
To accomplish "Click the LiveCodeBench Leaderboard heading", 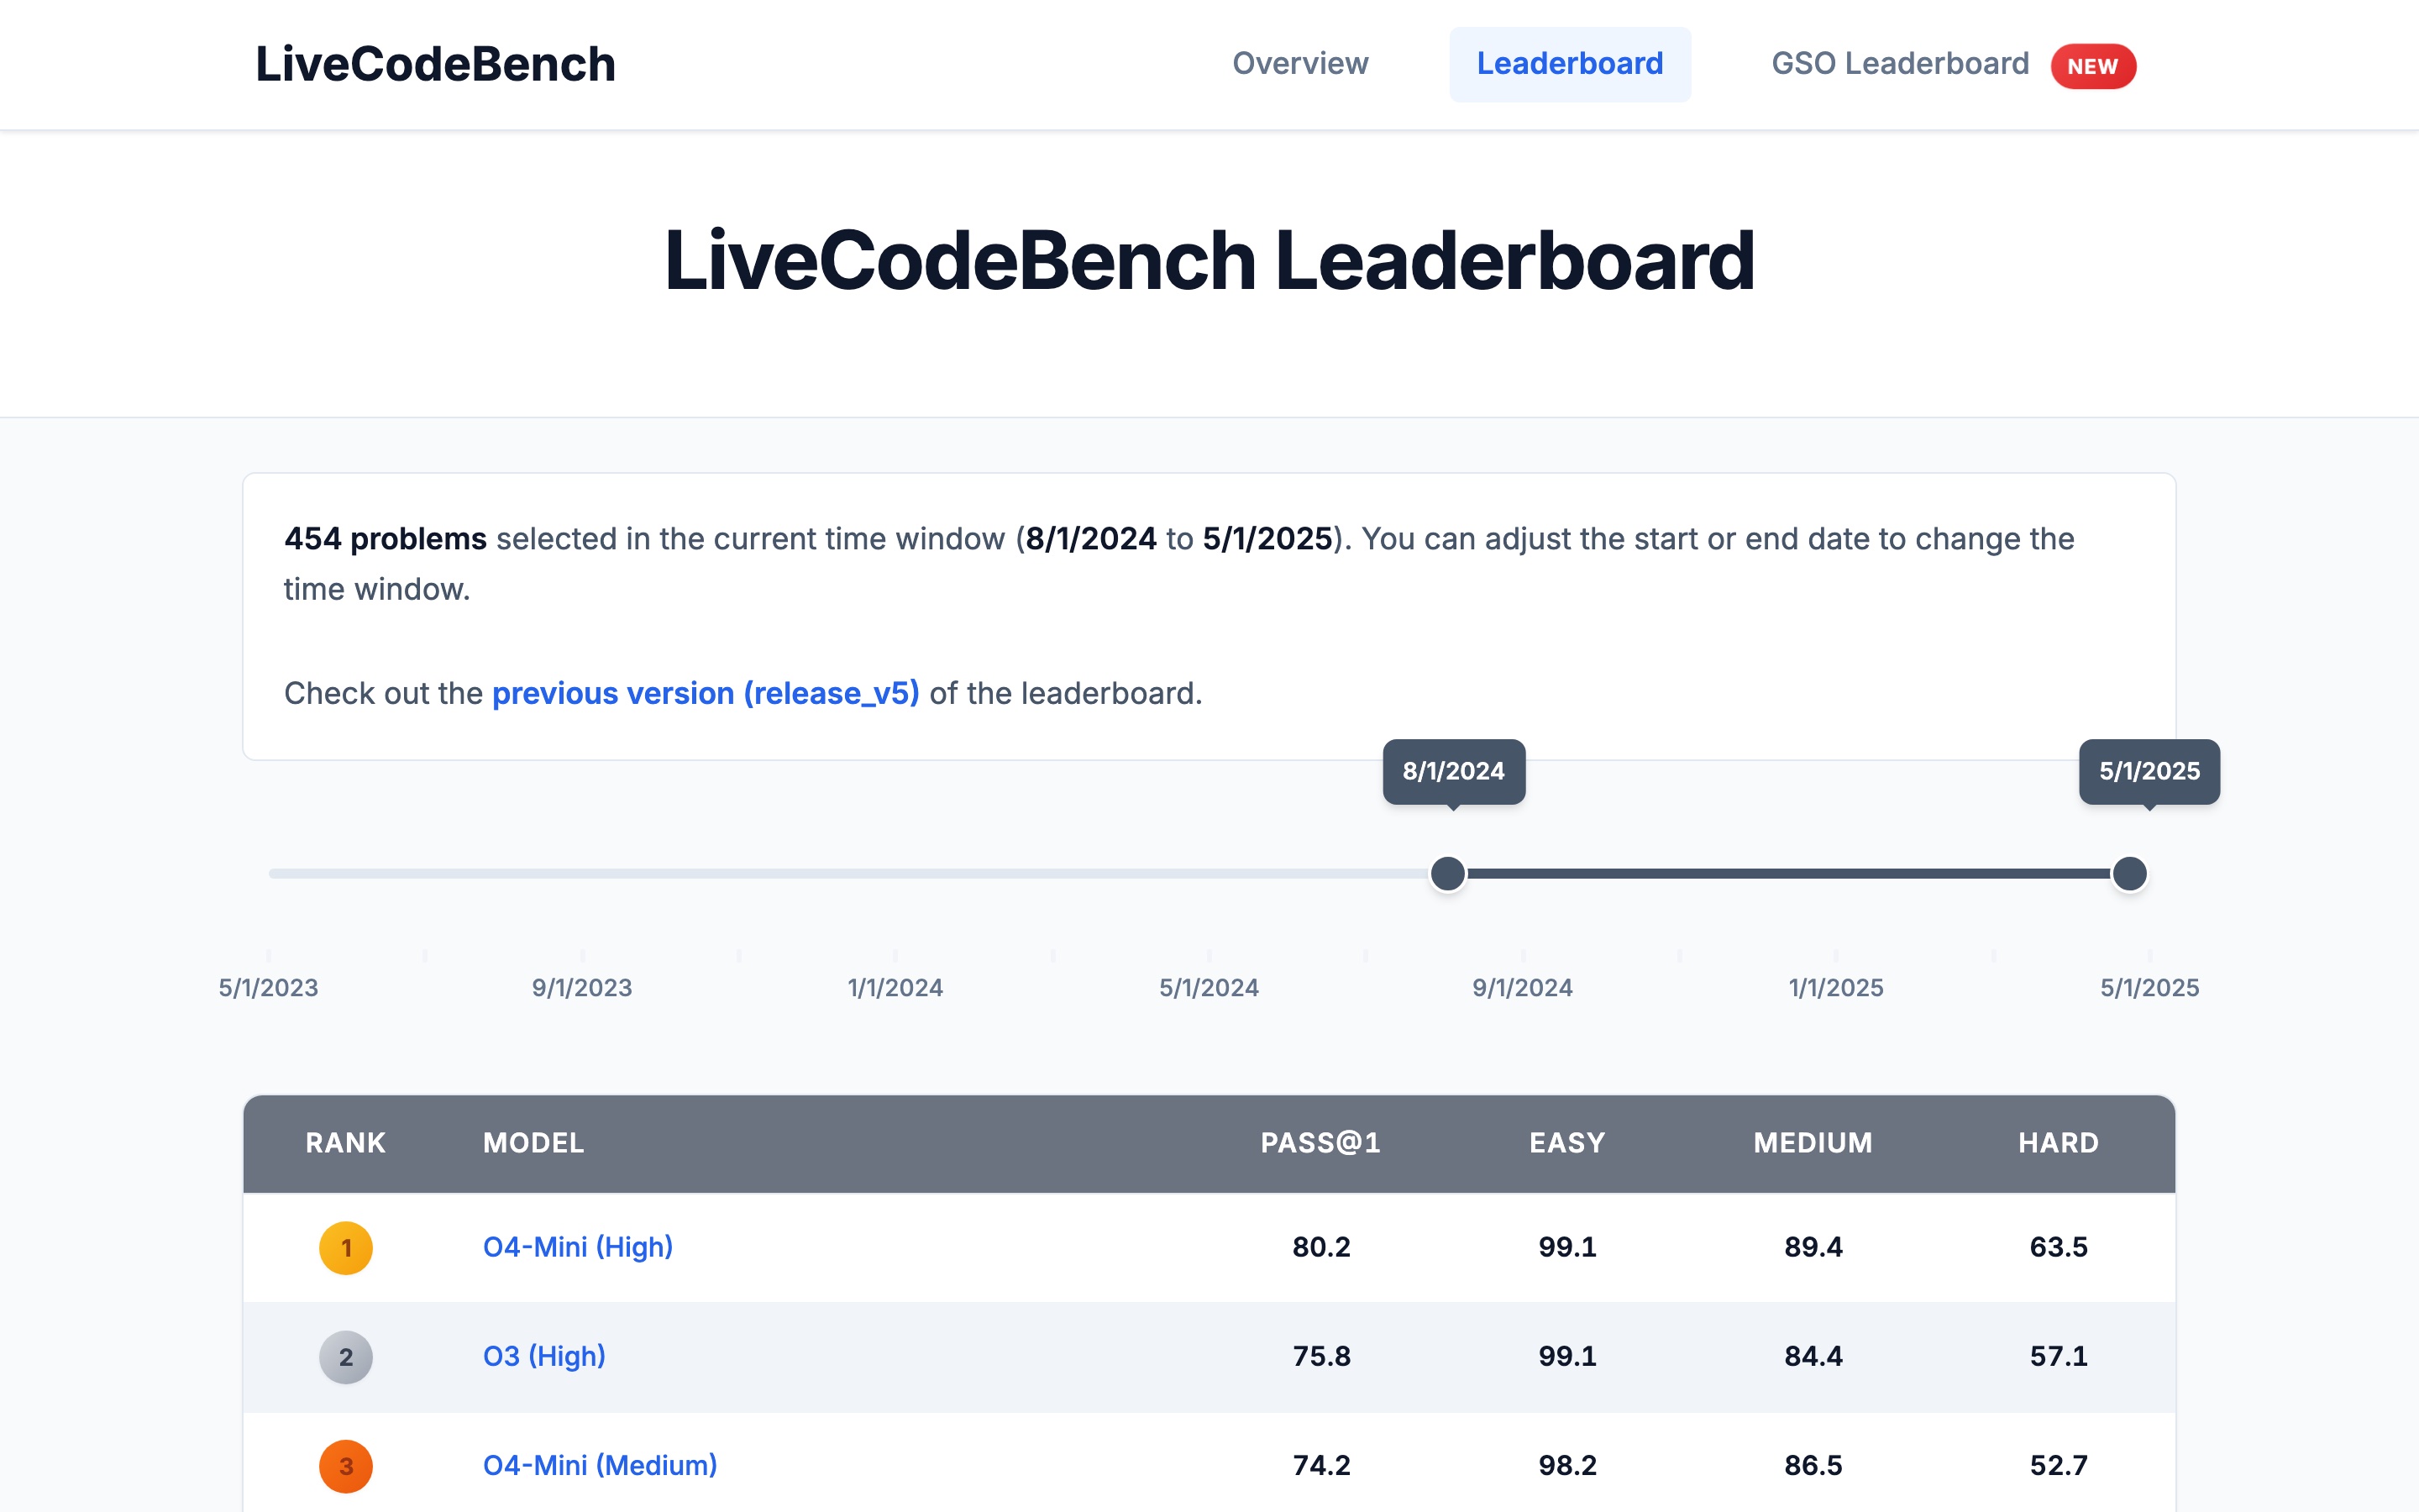I will coord(1209,260).
